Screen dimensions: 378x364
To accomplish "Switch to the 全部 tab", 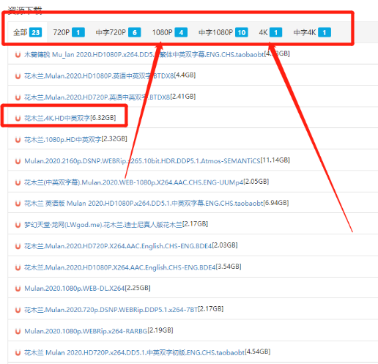I will pos(27,32).
